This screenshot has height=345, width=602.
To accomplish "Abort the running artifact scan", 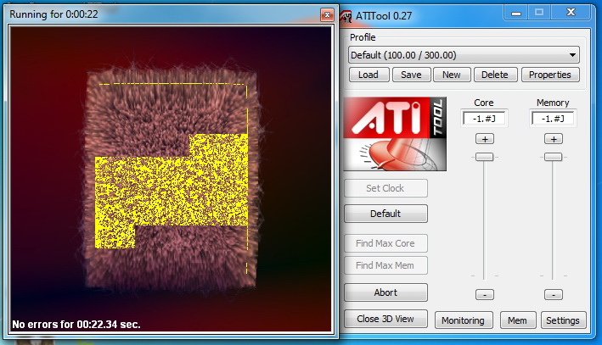I will (385, 292).
